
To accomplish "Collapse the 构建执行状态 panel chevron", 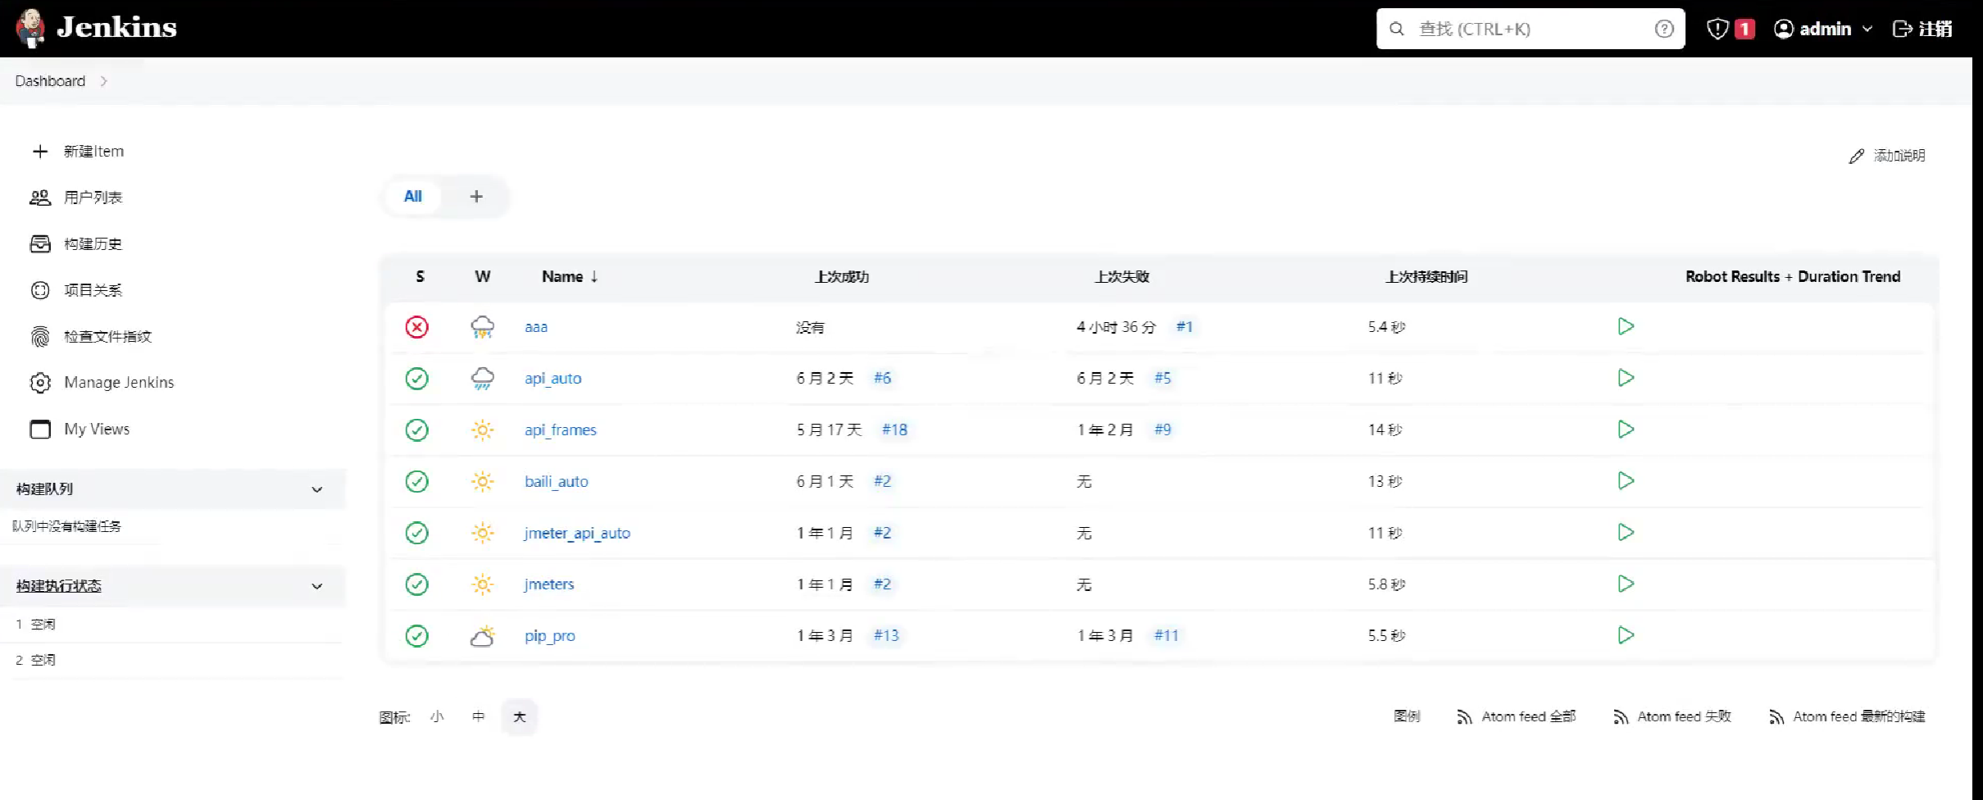I will [317, 586].
